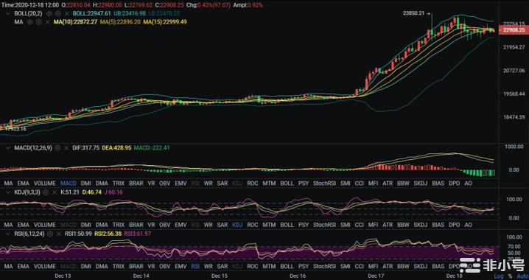529x280 pixels.
Task: Select SAR in the row below KDJ chart
Action: pyautogui.click(x=223, y=225)
